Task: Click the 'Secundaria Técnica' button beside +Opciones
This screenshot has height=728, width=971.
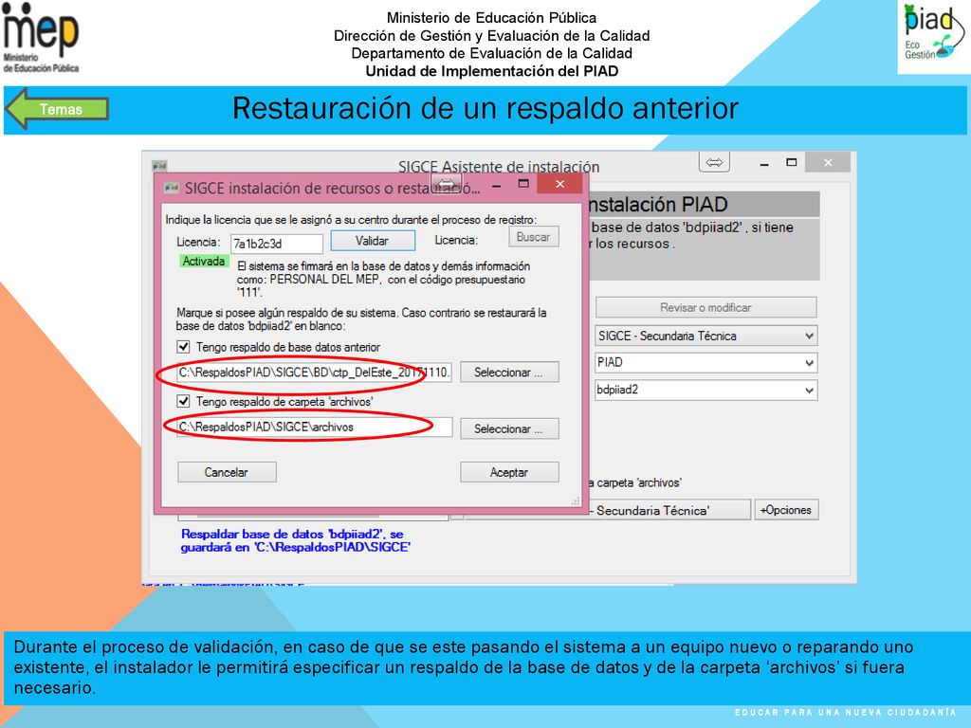Action: pyautogui.click(x=669, y=510)
